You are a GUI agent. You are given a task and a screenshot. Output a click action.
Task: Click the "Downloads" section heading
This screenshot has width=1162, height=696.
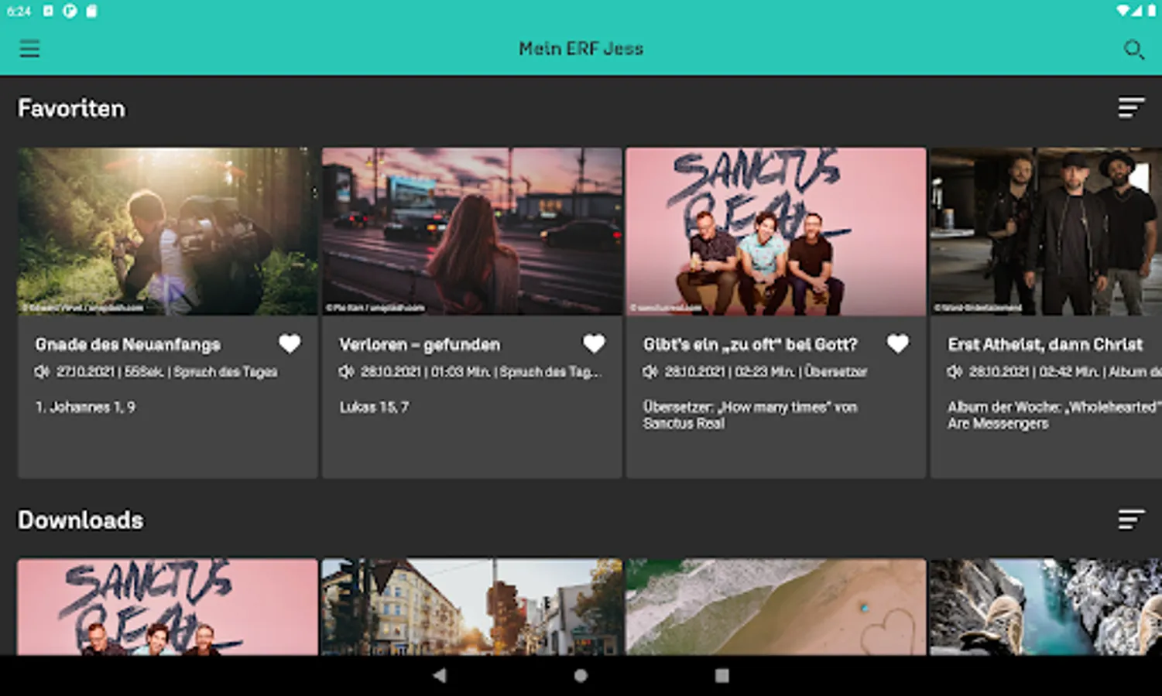coord(81,520)
